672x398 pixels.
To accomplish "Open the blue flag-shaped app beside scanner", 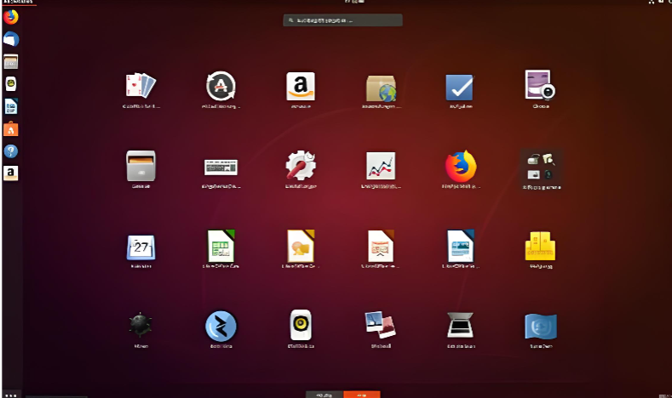I will click(x=541, y=326).
